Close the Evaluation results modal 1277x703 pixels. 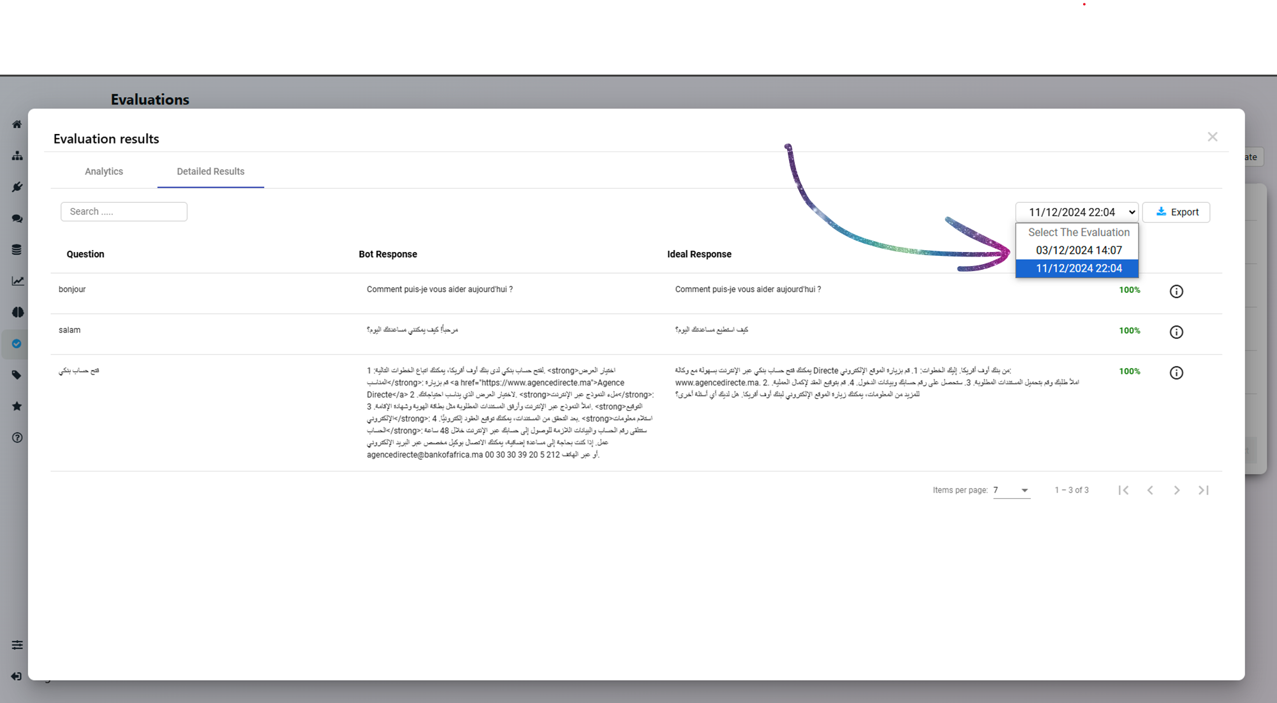pyautogui.click(x=1212, y=137)
